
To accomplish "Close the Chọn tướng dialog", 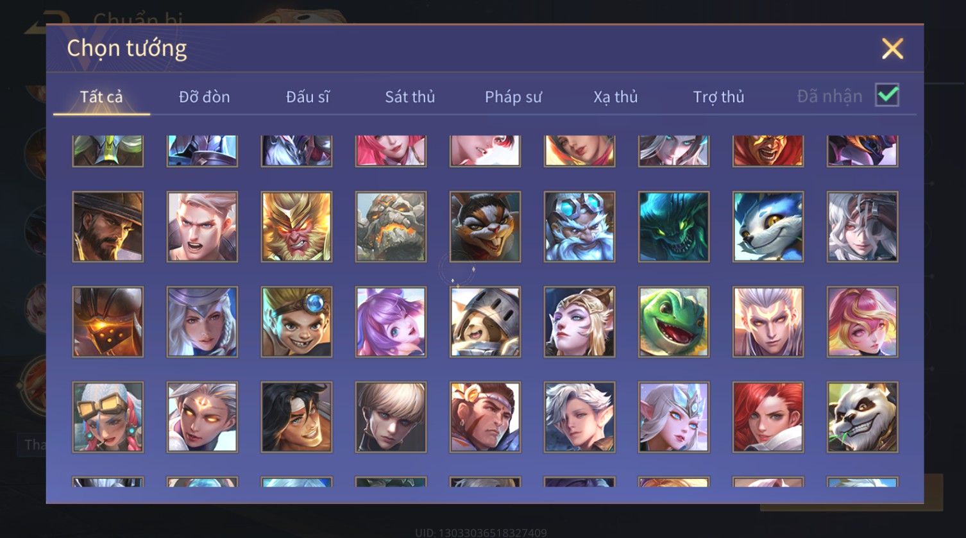I will (x=892, y=49).
